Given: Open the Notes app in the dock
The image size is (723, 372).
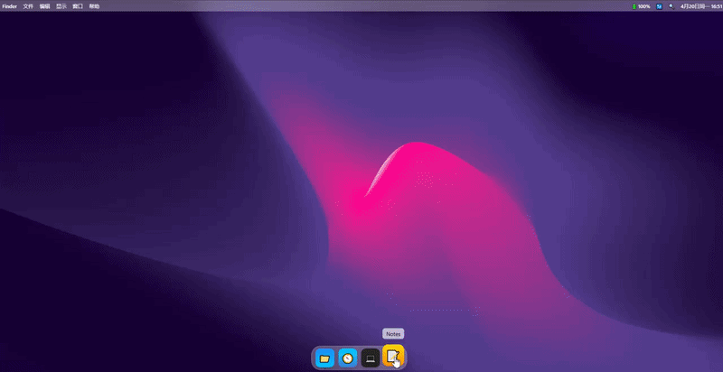Looking at the screenshot, I should (392, 358).
